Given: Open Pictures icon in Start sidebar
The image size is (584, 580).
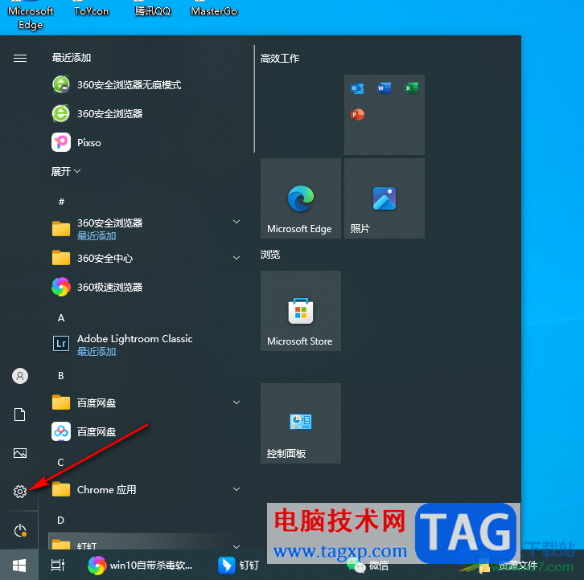Looking at the screenshot, I should tap(20, 453).
